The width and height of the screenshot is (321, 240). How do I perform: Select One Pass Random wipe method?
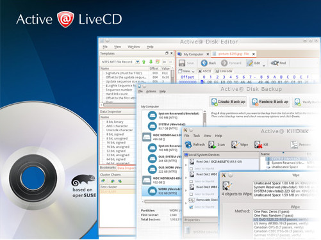coord(274,216)
